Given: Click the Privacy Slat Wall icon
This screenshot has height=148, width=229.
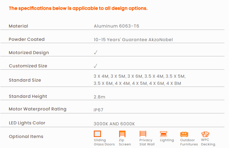Looking at the screenshot, I should point(143,134).
